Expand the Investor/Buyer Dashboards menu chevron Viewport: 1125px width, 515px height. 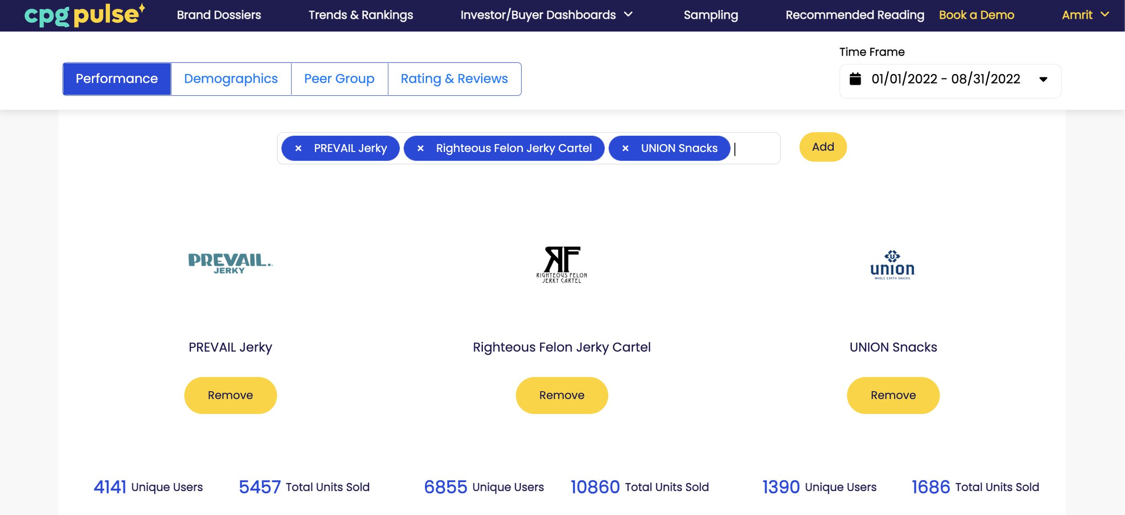(x=628, y=14)
